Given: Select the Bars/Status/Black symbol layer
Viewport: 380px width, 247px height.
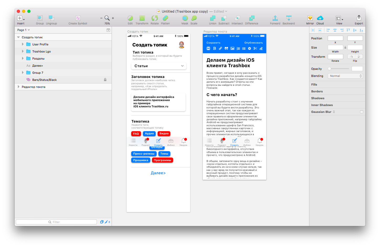Looking at the screenshot, I should 63,80.
